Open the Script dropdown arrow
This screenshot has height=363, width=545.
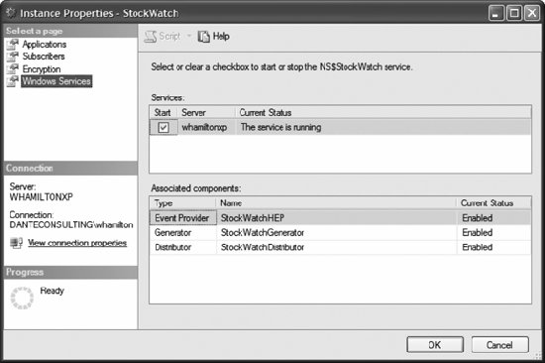(x=189, y=36)
